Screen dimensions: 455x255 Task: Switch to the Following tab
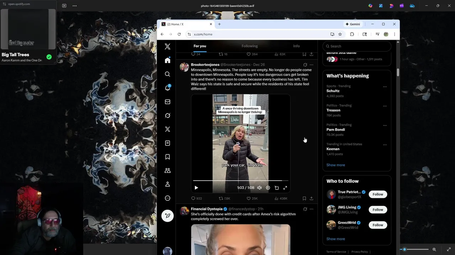tap(250, 46)
